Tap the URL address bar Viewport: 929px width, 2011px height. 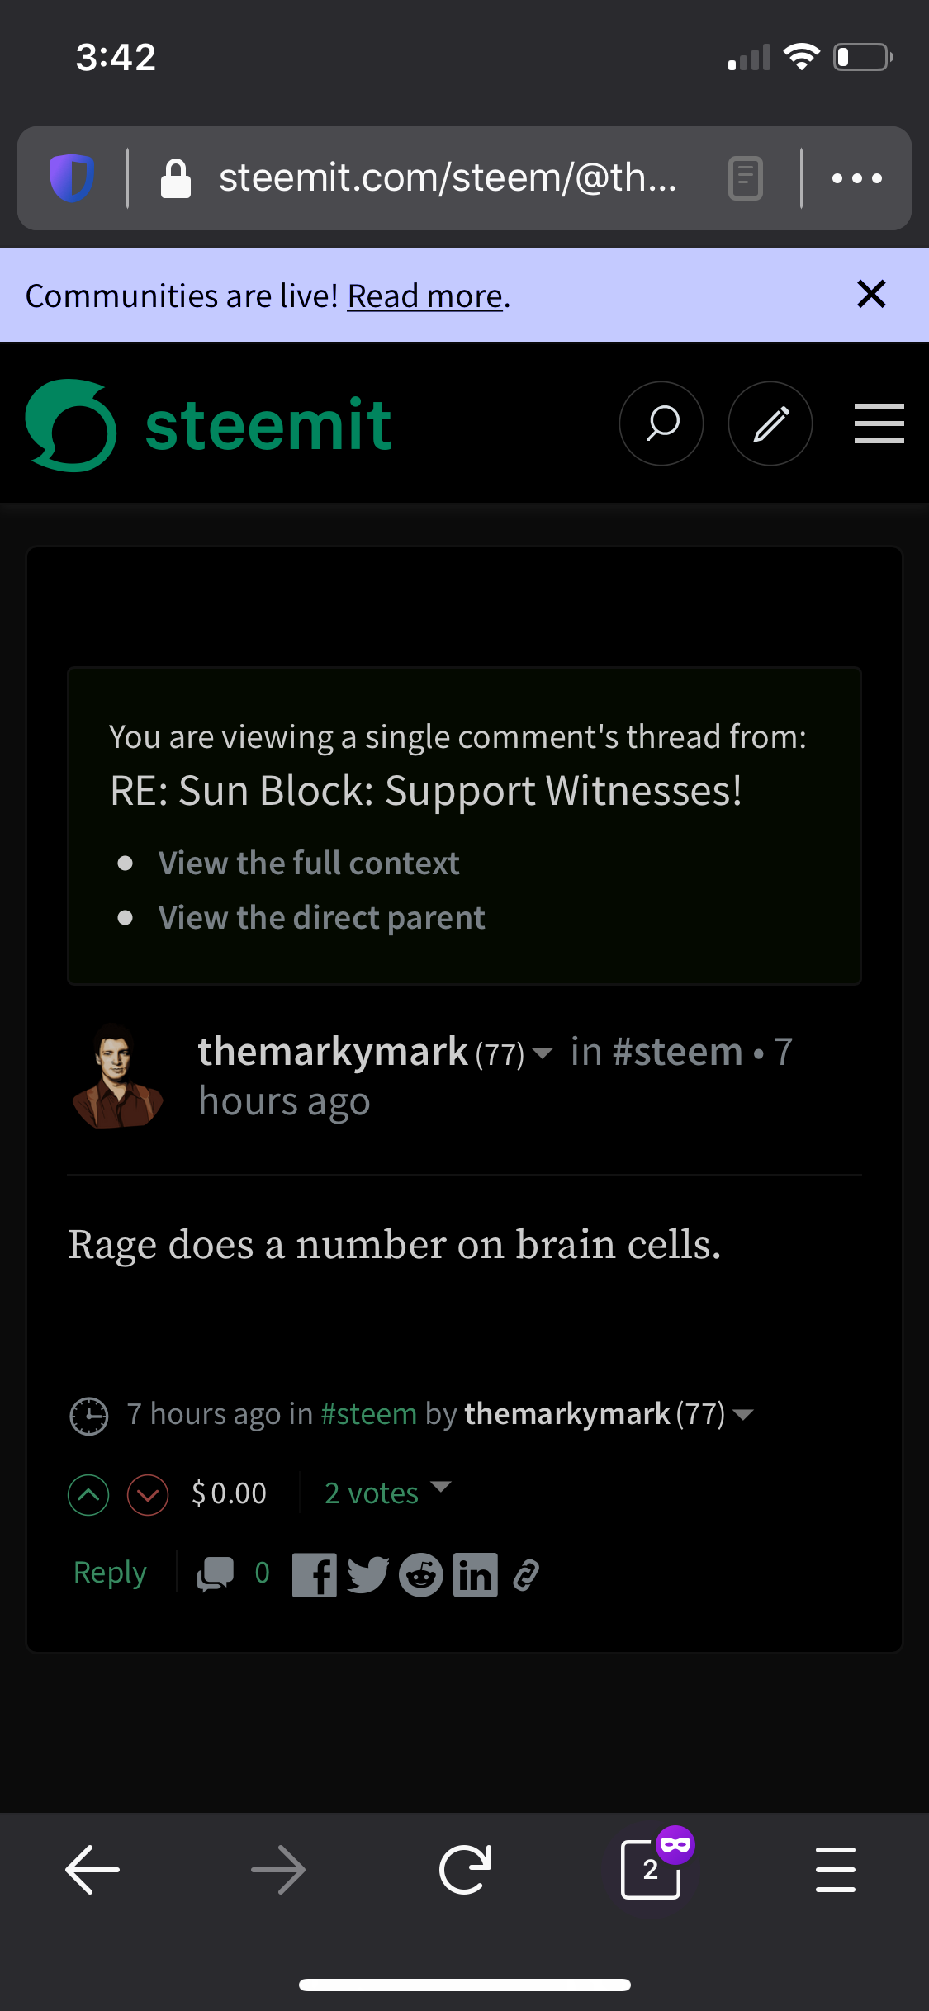click(x=446, y=178)
